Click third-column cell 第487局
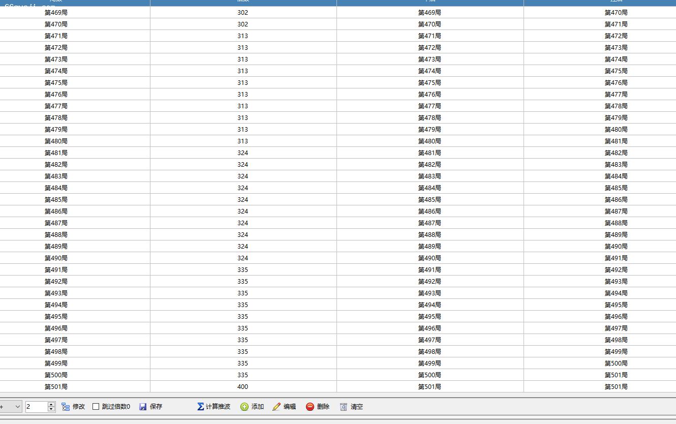The image size is (676, 424). [x=429, y=223]
